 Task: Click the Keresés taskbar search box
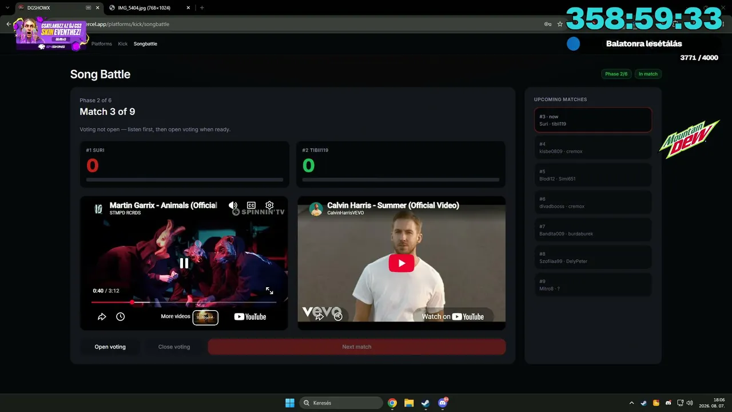point(341,403)
